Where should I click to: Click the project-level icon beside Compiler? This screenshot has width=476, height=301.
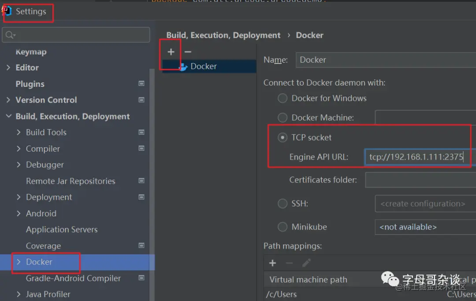click(x=141, y=149)
